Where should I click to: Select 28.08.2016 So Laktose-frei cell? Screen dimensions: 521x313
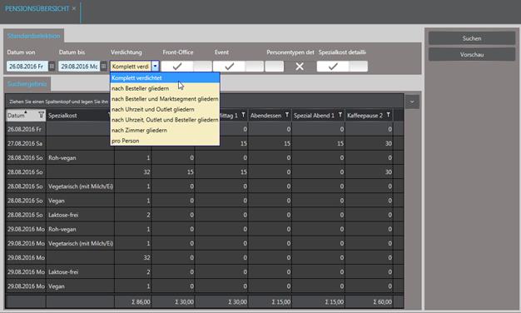(80, 215)
